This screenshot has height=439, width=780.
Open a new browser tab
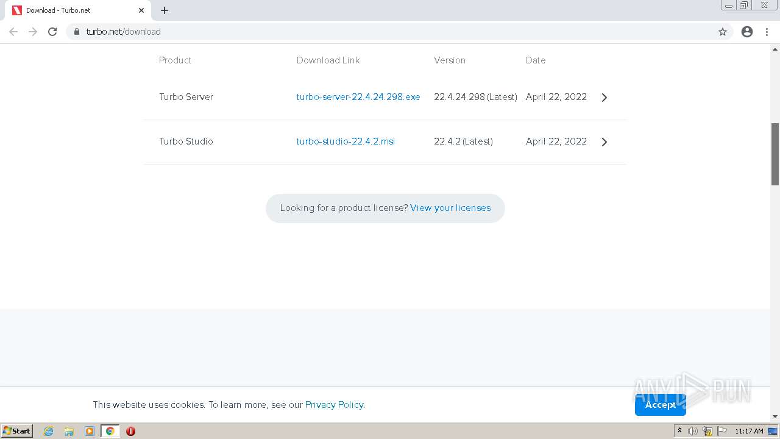point(165,10)
